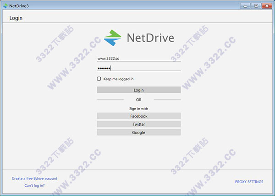This screenshot has height=196, width=275.
Task: Sign in with Facebook
Action: pos(139,116)
